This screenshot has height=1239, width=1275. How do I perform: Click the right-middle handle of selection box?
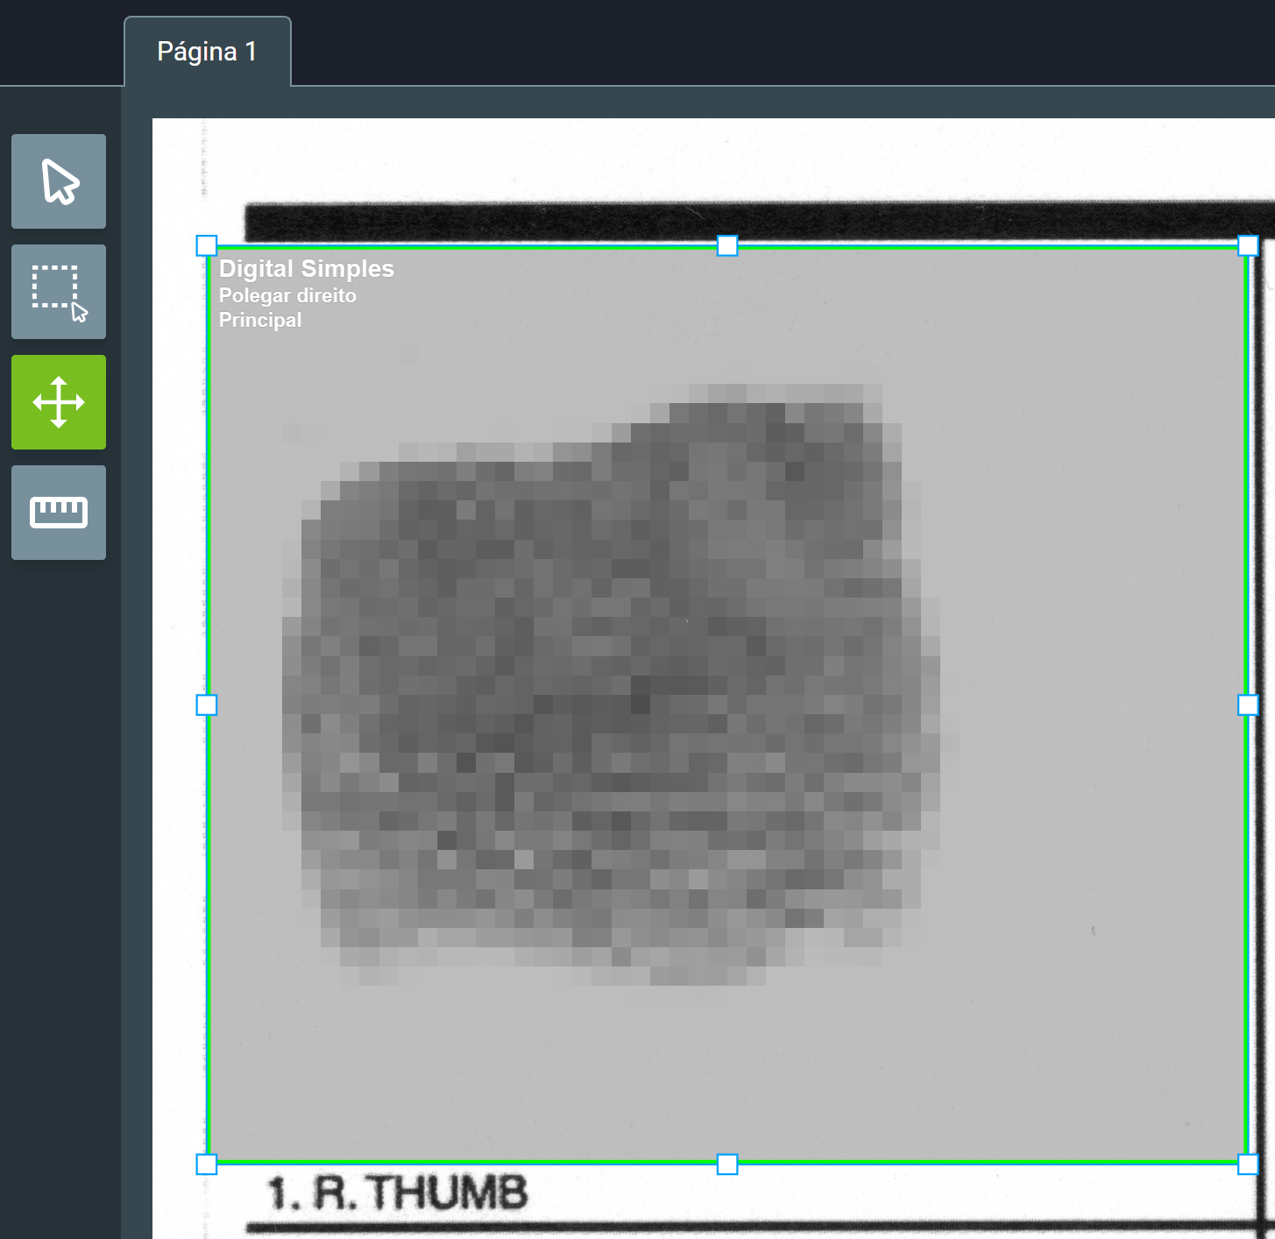click(1248, 704)
